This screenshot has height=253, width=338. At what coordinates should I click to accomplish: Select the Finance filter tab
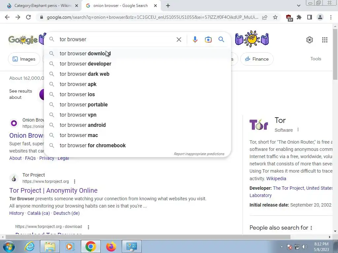[257, 59]
